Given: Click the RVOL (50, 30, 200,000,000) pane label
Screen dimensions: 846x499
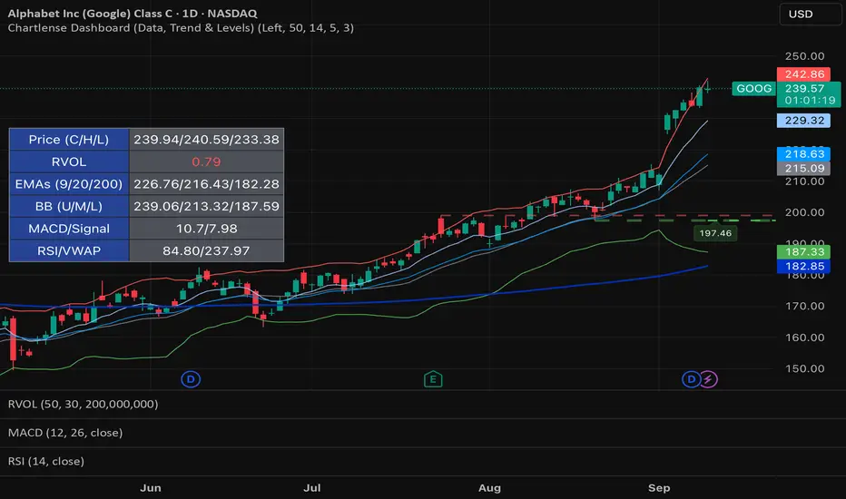Looking at the screenshot, I should coord(84,404).
